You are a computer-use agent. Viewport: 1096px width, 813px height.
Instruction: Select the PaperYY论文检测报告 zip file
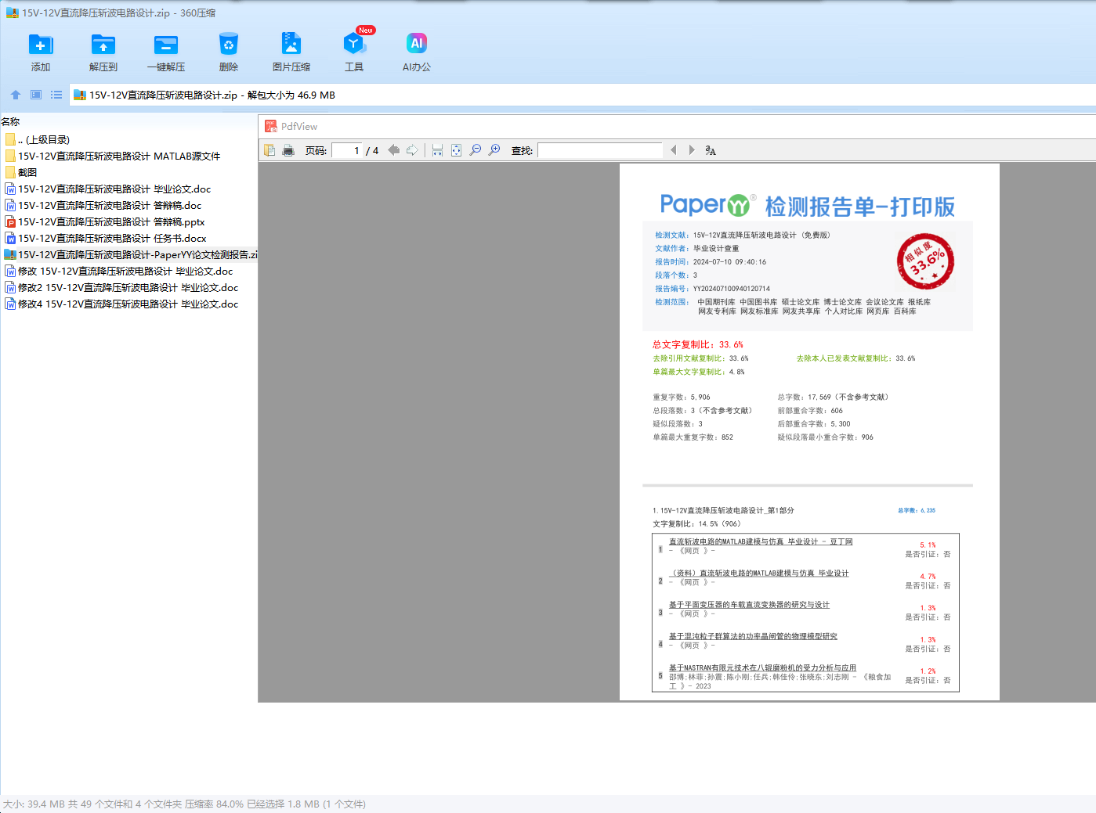(130, 255)
